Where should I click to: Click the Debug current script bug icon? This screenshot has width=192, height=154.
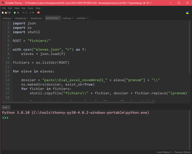tap(18, 13)
